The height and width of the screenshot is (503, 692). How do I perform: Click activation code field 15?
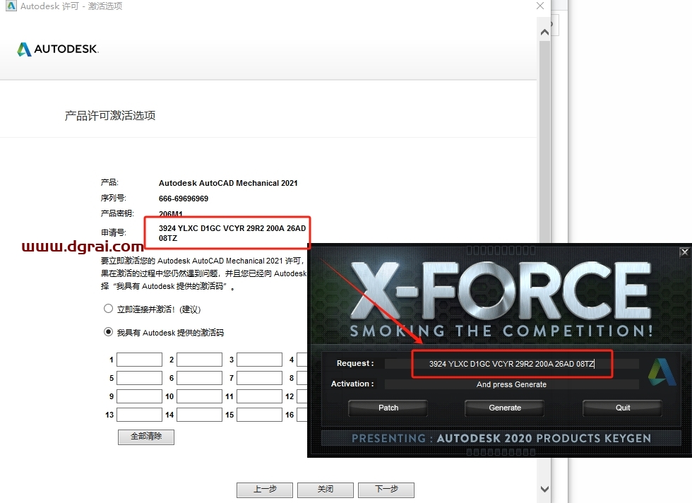(260, 415)
